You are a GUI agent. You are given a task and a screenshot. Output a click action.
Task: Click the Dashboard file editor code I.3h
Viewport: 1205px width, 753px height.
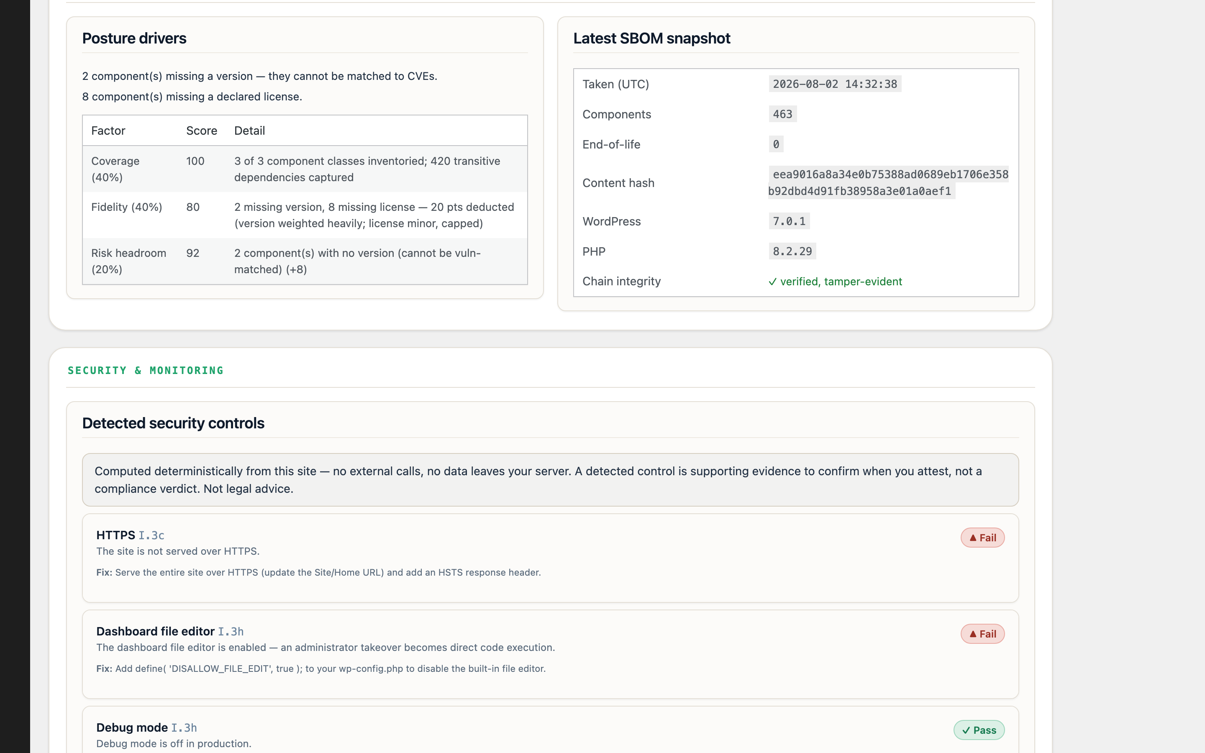pyautogui.click(x=231, y=632)
